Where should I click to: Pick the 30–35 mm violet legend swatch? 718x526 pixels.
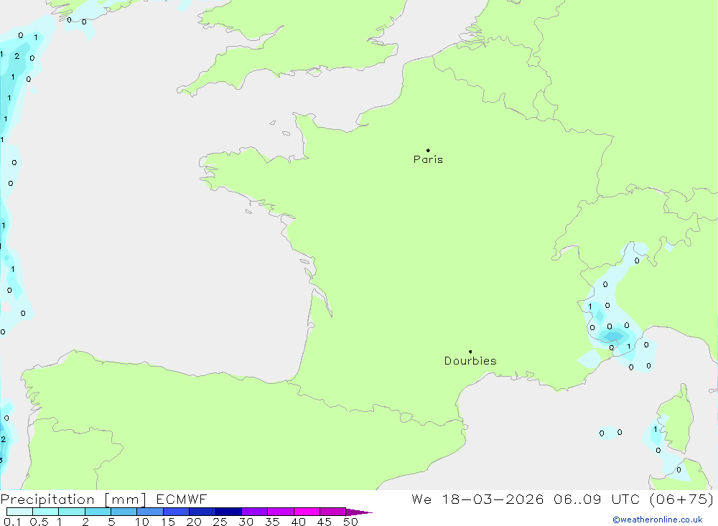[x=255, y=512]
